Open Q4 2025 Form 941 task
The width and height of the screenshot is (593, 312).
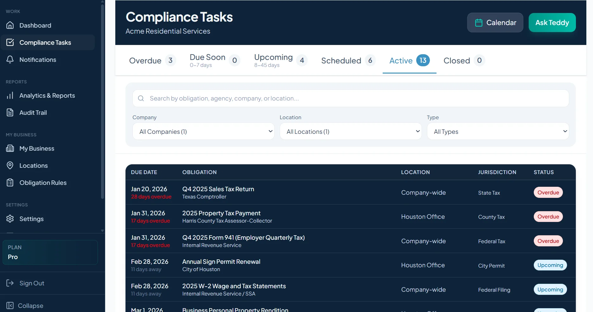(244, 237)
